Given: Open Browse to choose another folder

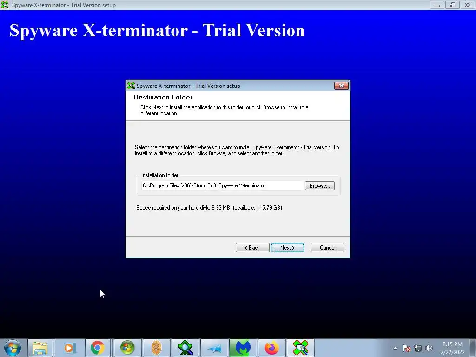Looking at the screenshot, I should [320, 186].
